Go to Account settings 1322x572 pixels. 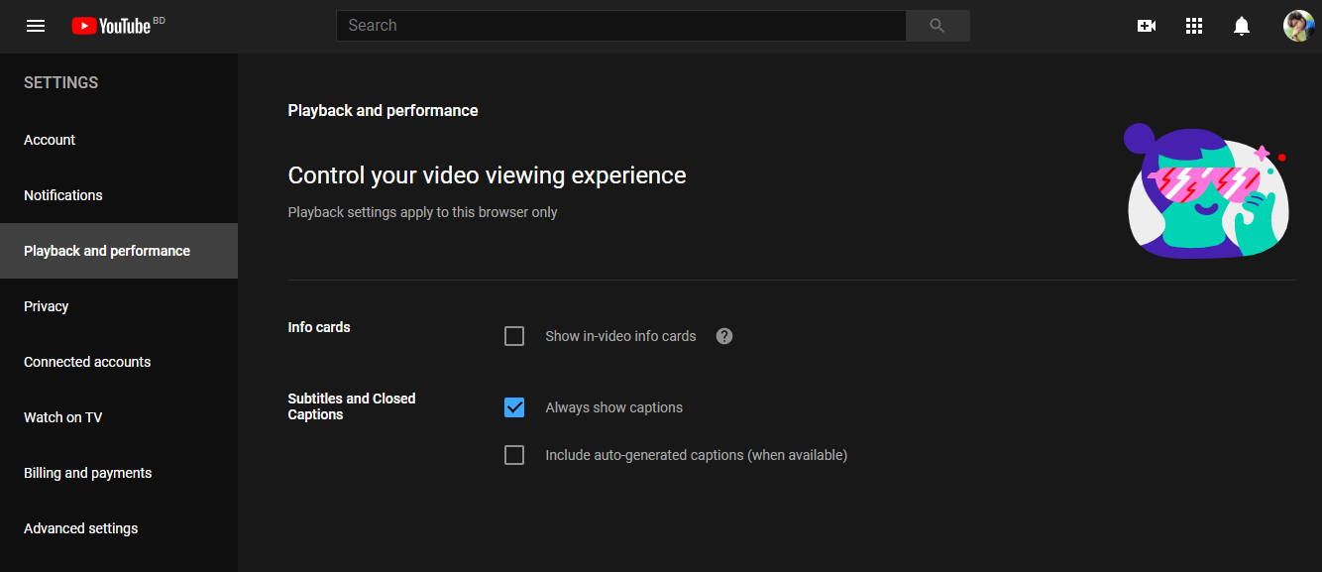[50, 140]
